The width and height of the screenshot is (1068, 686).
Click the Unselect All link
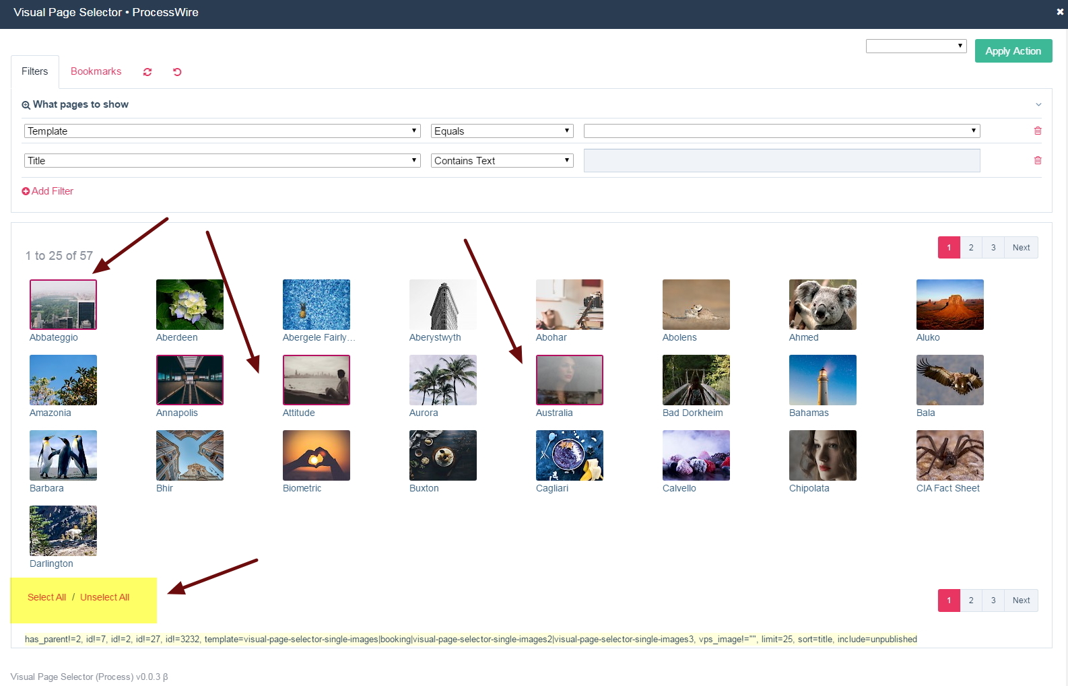(104, 597)
